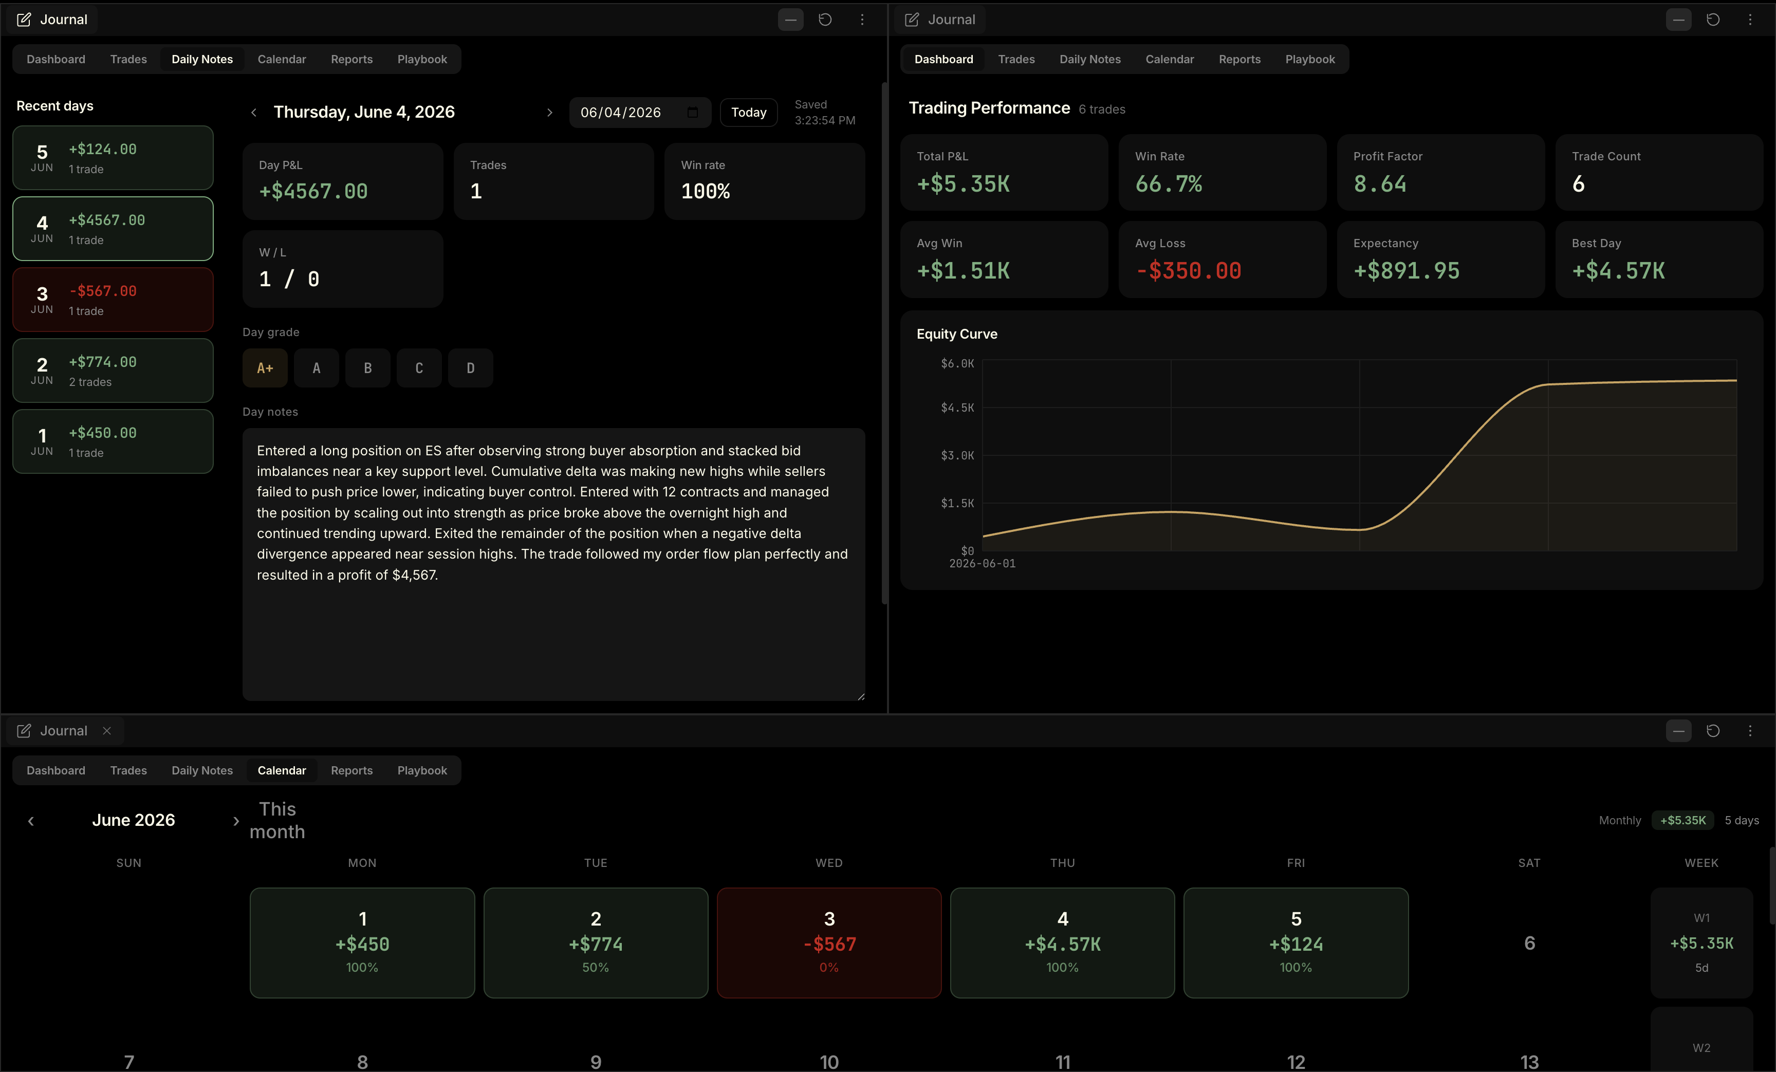Screen dimensions: 1776x1072
Task: Click the Expectancy +$891.95 card
Action: tap(1441, 260)
